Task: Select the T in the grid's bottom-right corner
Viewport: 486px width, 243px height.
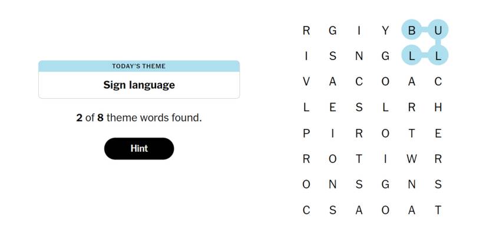Action: click(x=438, y=210)
